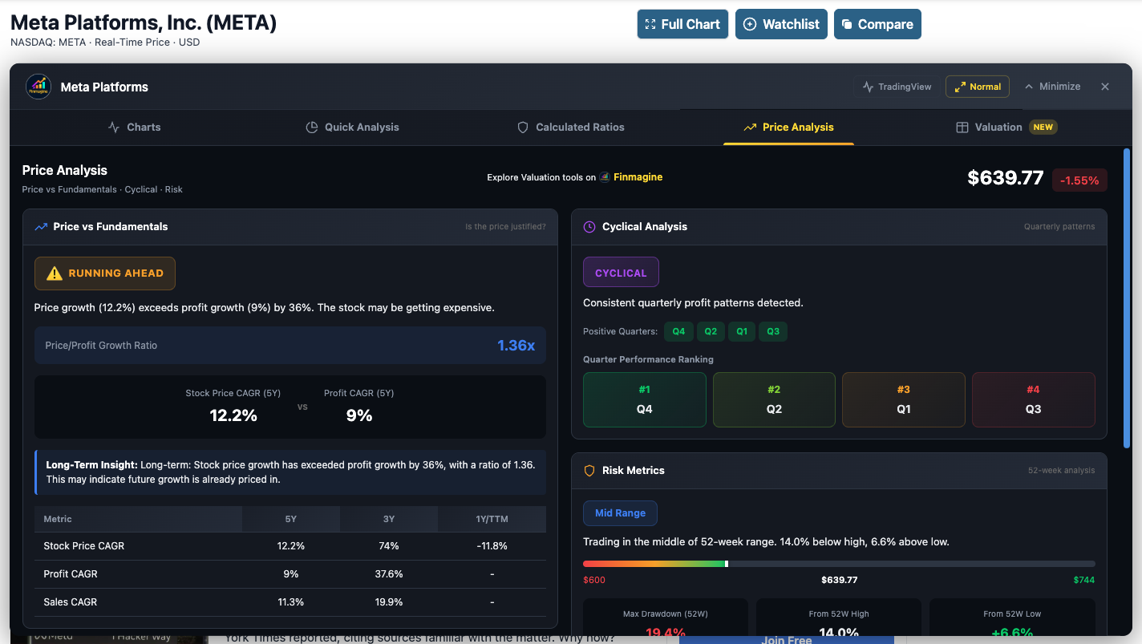Viewport: 1142px width, 644px height.
Task: Open TradingView via its waveform icon
Action: [869, 87]
